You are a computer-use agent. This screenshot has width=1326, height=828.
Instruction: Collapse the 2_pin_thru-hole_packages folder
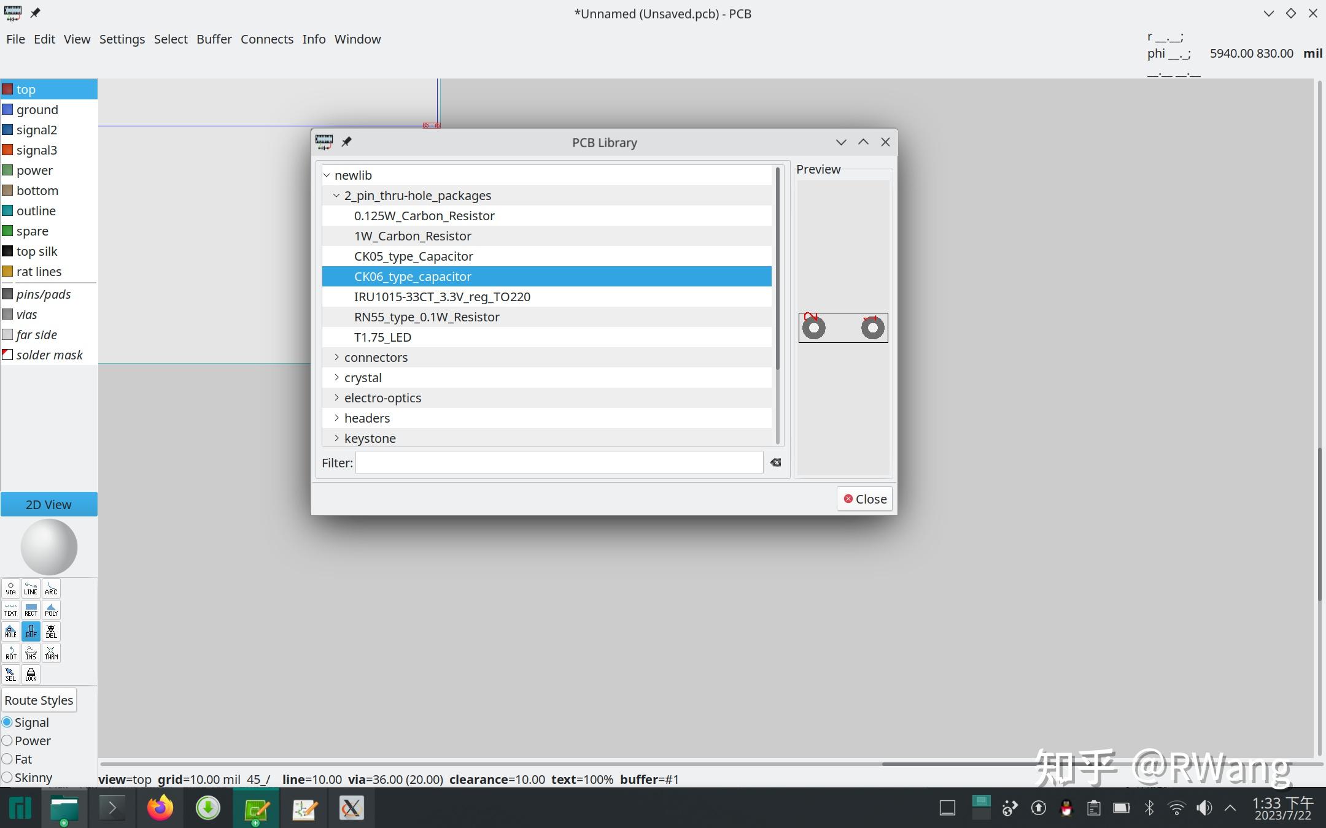(x=336, y=196)
